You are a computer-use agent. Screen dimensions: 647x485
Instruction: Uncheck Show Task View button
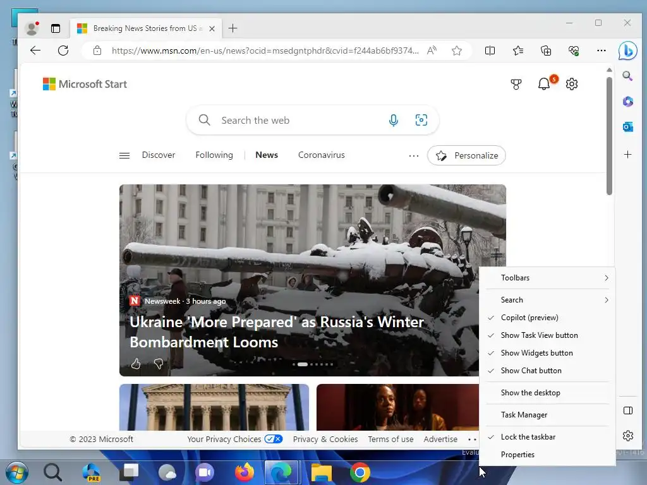point(547,335)
